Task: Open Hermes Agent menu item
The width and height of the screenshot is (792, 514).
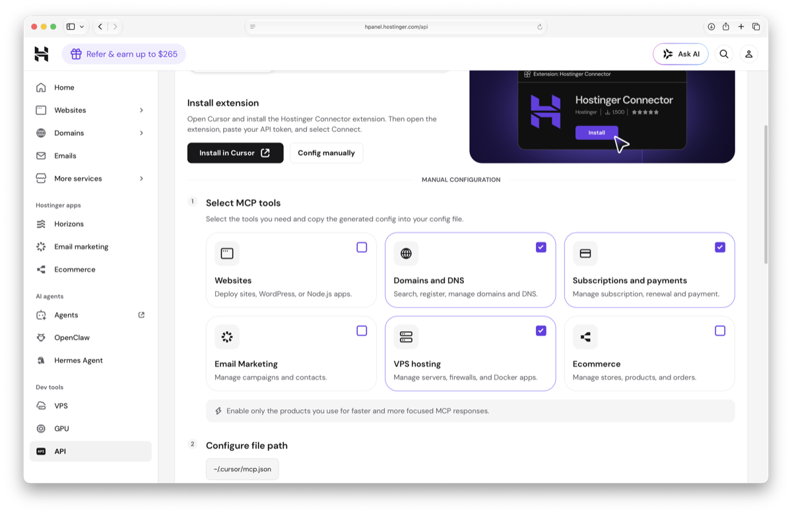Action: (x=90, y=360)
